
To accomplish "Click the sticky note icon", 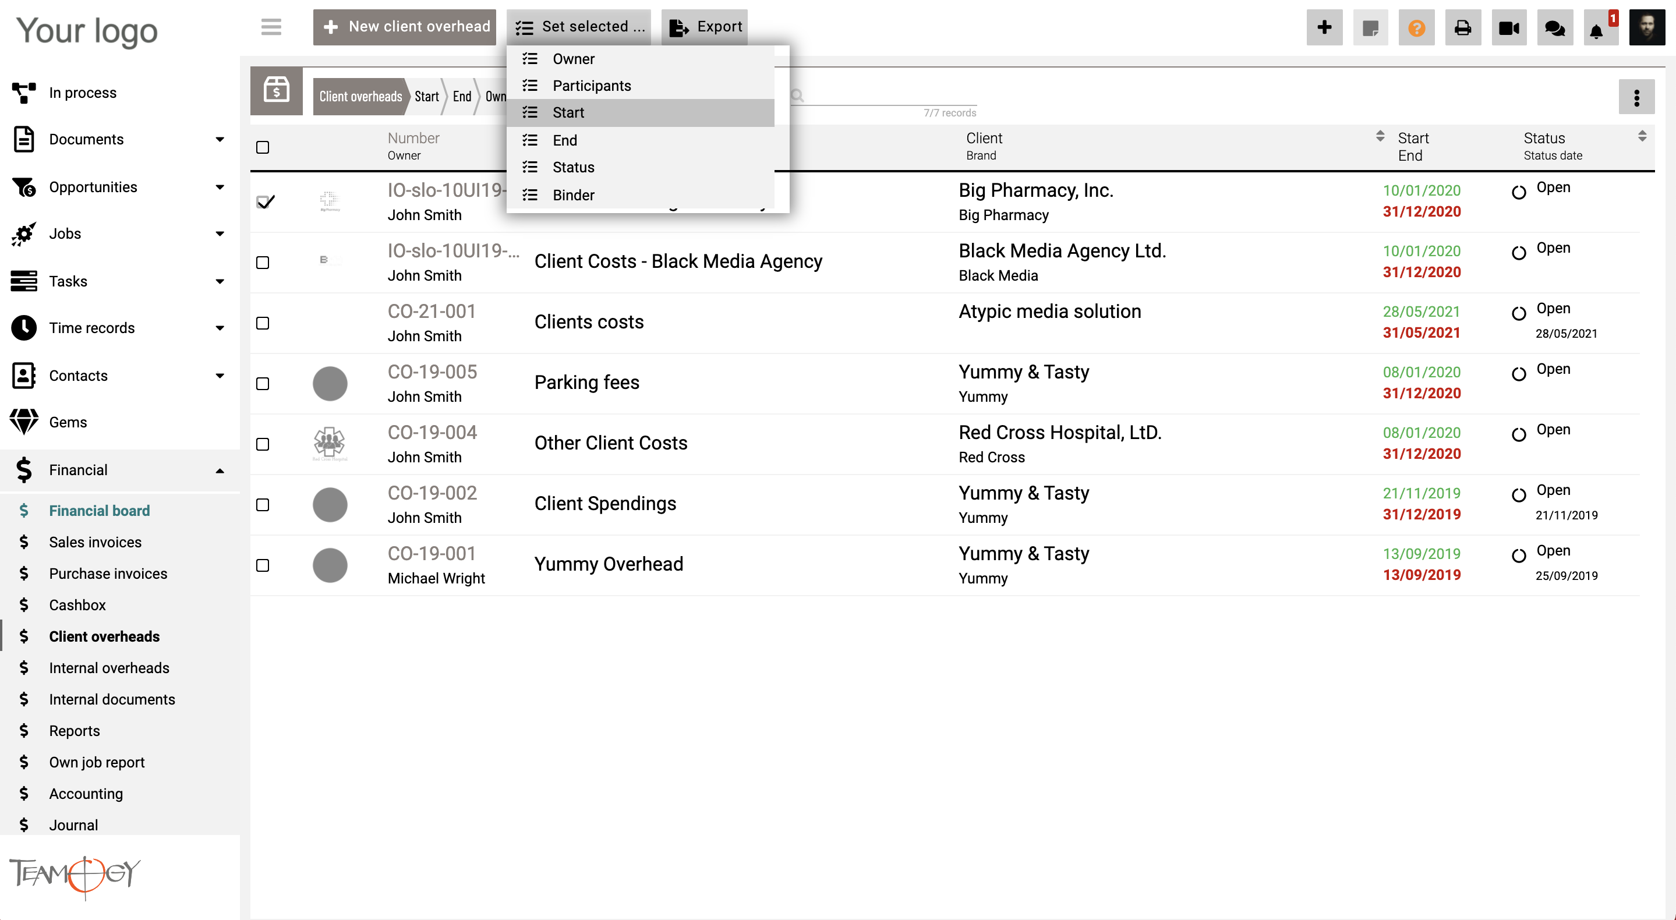I will coord(1370,28).
